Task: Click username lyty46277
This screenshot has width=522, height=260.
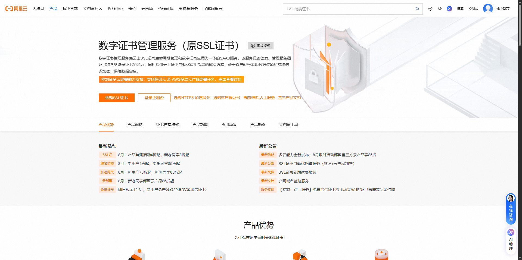Action: (502, 9)
